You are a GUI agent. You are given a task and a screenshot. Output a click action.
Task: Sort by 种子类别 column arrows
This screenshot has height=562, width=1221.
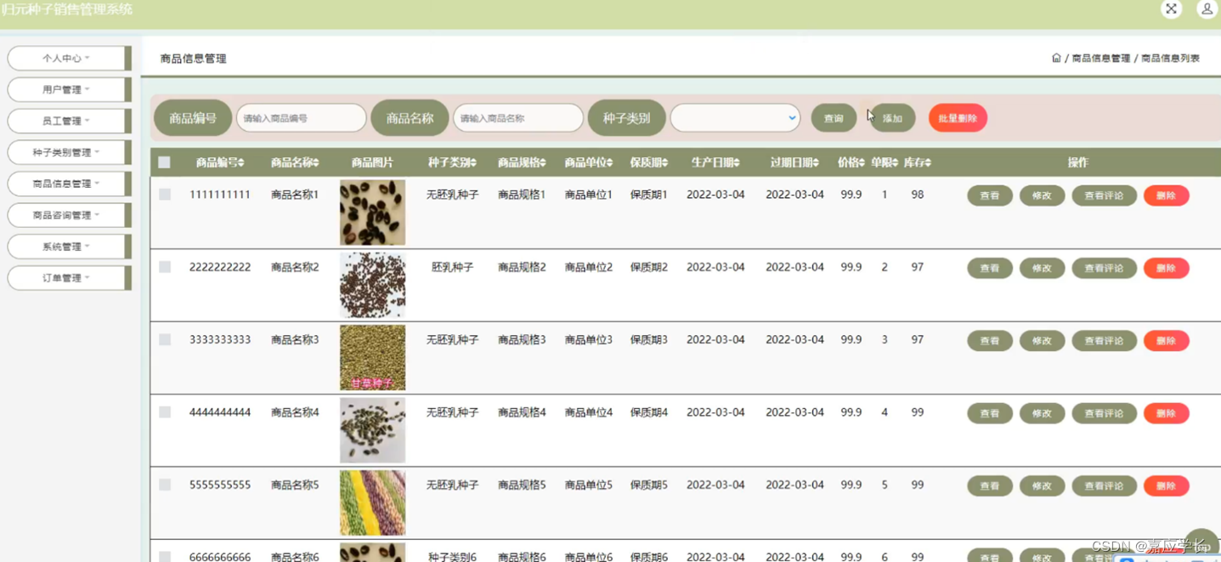point(473,162)
